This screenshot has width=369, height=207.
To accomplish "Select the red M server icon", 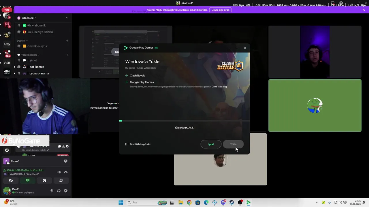I will [x=7, y=25].
